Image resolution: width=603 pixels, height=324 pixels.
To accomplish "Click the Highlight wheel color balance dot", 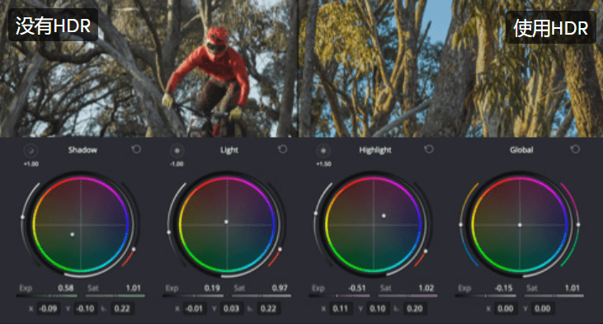I will [384, 216].
